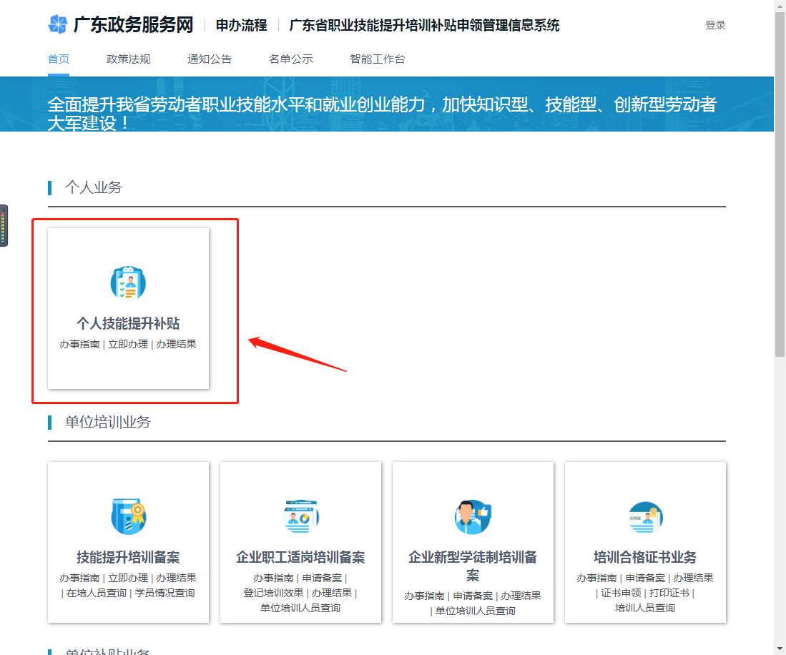
Task: Click 立即办理 under 技能提升培训备案
Action: point(128,578)
